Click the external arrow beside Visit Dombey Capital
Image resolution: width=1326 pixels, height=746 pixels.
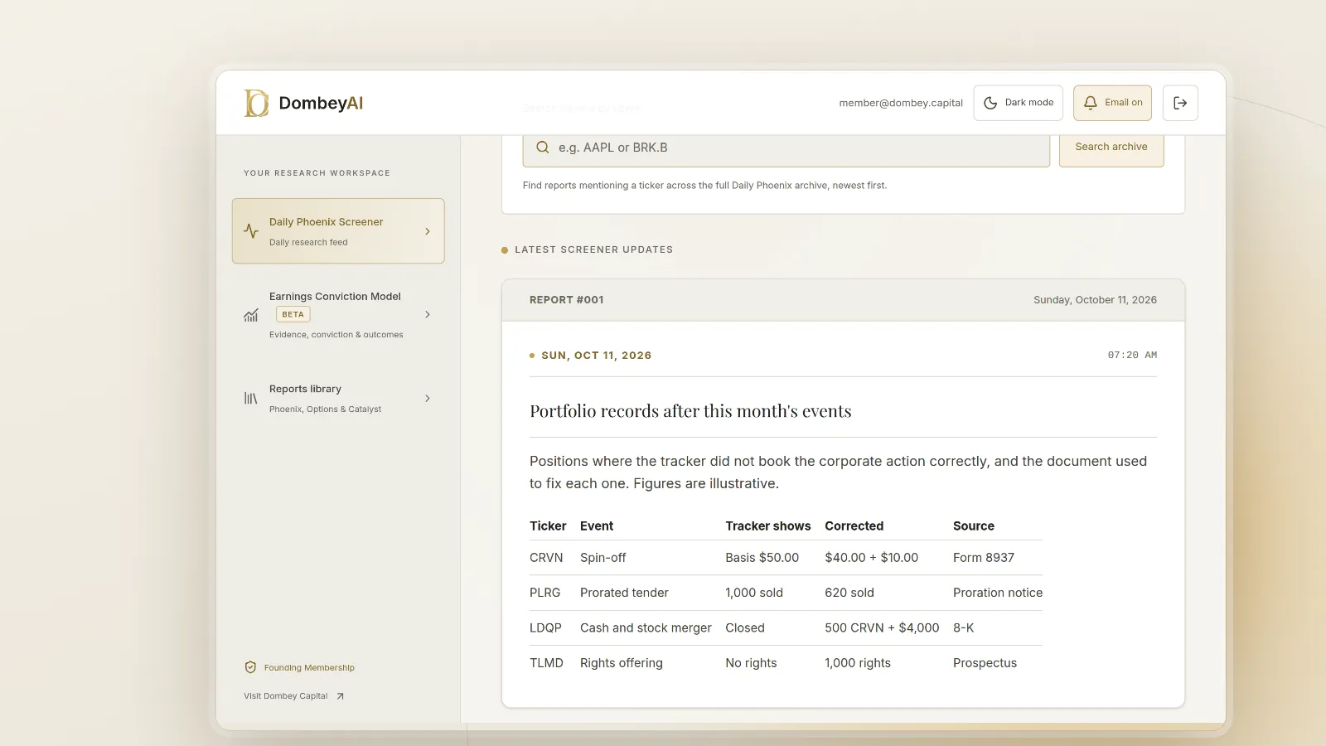(x=340, y=696)
